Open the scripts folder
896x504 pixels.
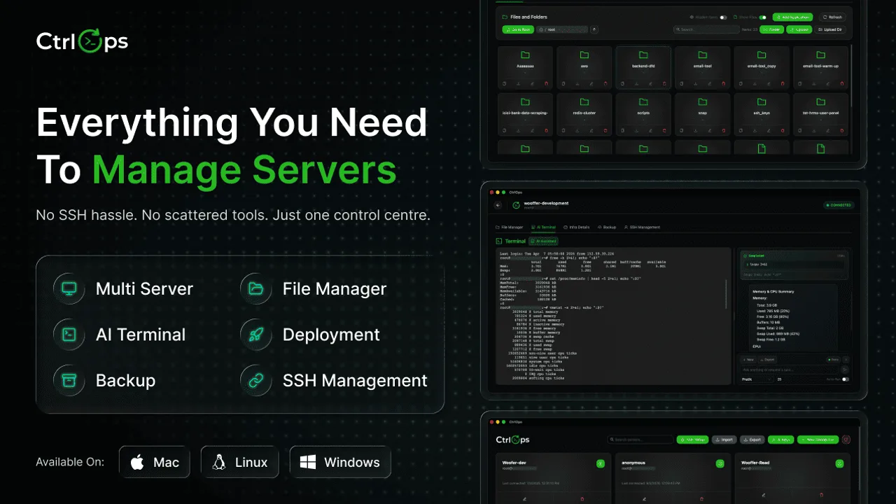(643, 114)
